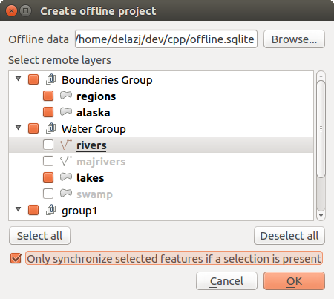Click the group1 layer-group icon
The height and width of the screenshot is (299, 334).
point(51,210)
